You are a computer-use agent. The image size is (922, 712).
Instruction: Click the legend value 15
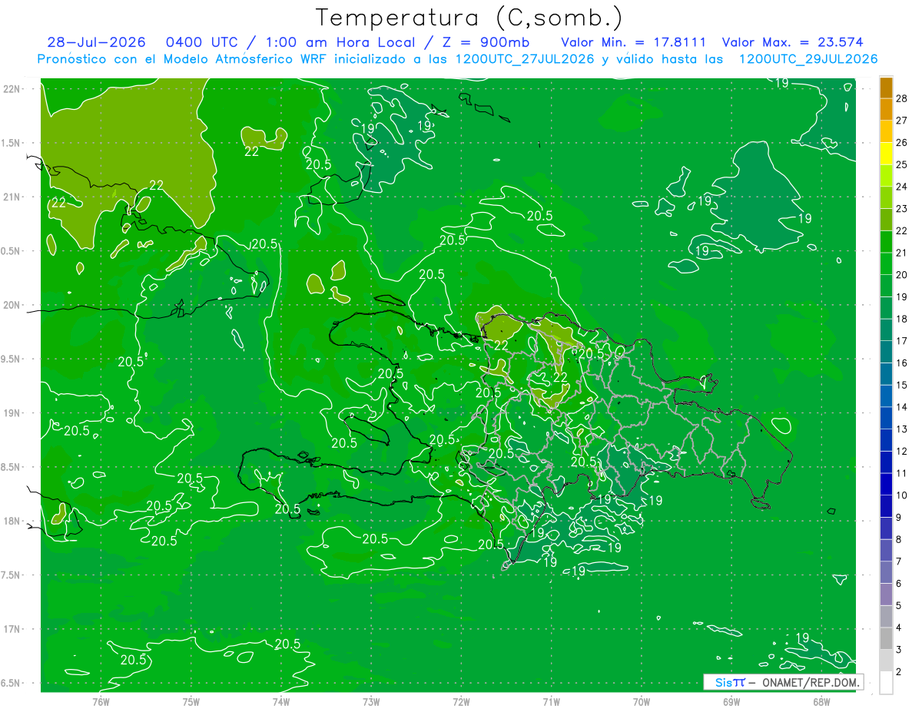click(902, 385)
